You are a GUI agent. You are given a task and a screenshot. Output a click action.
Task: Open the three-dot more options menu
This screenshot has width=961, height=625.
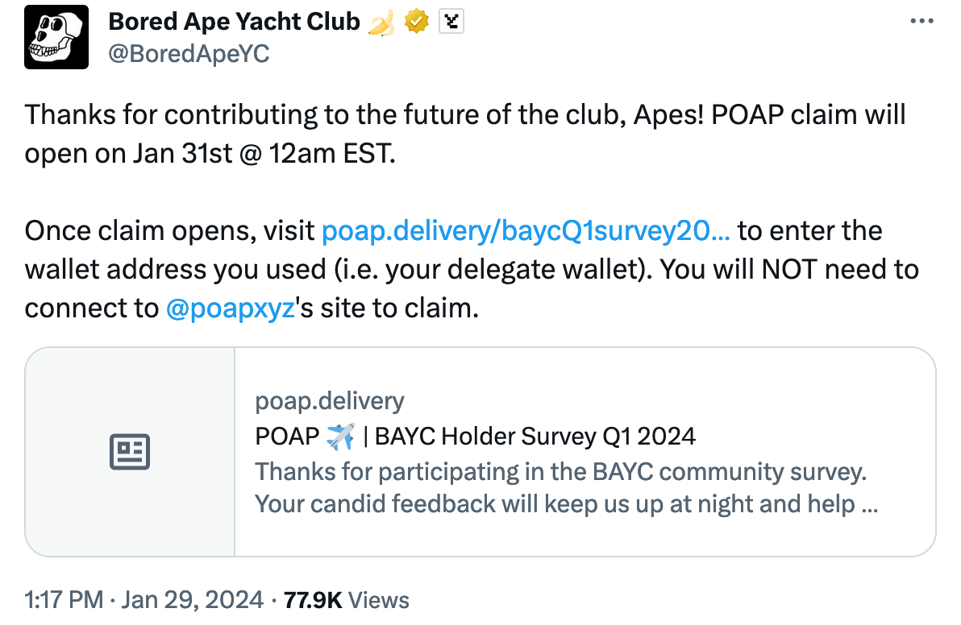coord(921,22)
